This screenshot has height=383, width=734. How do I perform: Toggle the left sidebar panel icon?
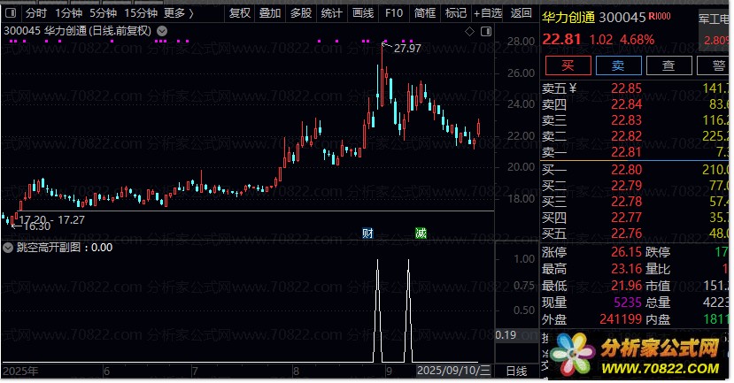coord(11,13)
